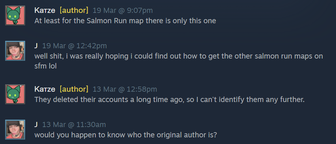Image resolution: width=336 pixels, height=144 pixels.
Task: Click Katze username on 13 Mar comment
Action: pyautogui.click(x=45, y=89)
